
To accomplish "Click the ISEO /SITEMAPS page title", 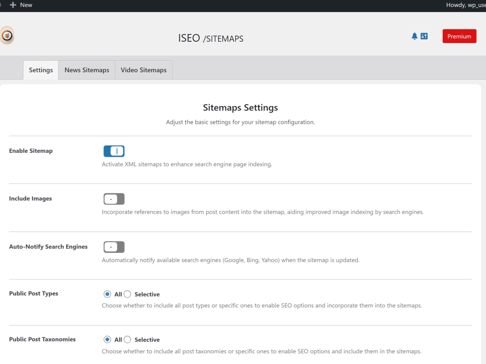I will point(211,38).
